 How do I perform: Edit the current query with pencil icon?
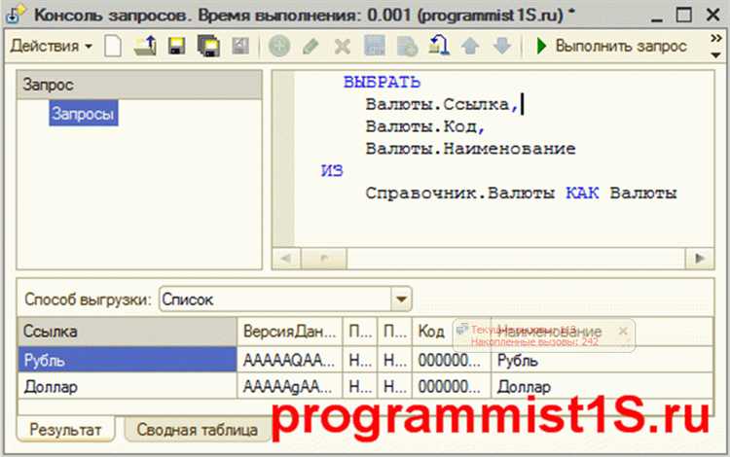pos(310,46)
